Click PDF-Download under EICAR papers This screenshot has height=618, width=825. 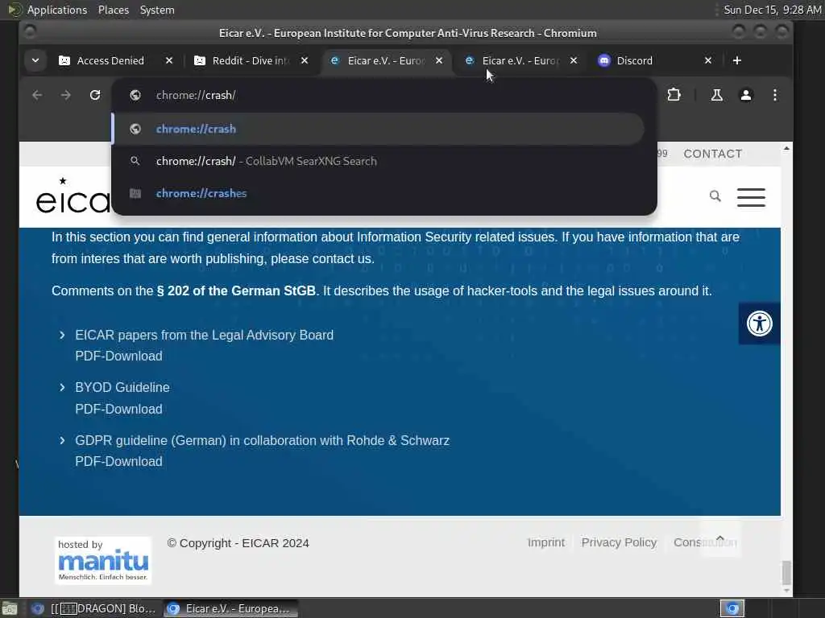pos(119,356)
